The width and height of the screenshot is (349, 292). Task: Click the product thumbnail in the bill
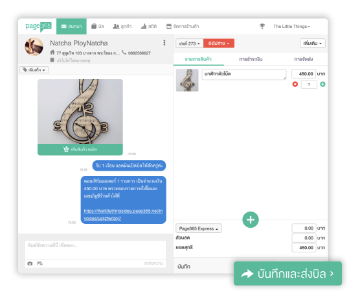coord(187,80)
